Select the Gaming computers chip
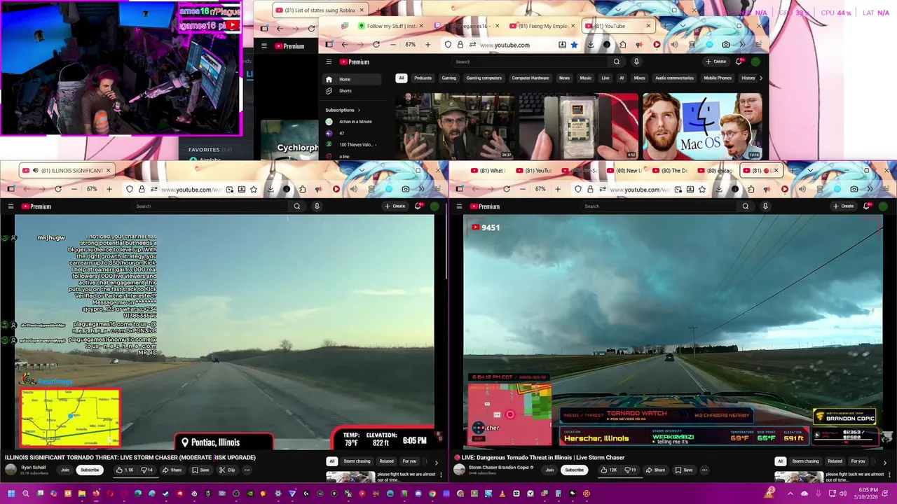Viewport: 897px width, 504px height. 484,78
